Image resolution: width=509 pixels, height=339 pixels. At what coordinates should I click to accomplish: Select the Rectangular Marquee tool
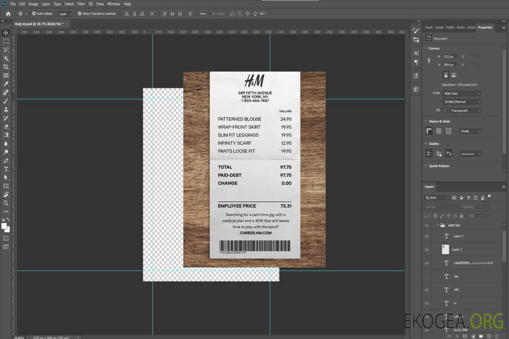(6, 41)
